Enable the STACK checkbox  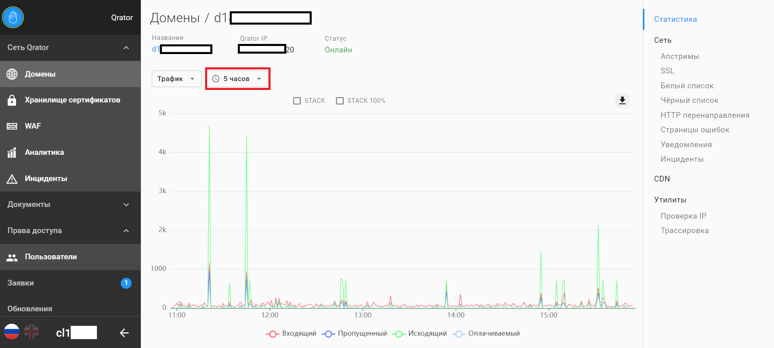point(297,101)
